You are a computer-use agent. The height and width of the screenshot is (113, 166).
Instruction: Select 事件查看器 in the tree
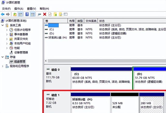[21, 34]
